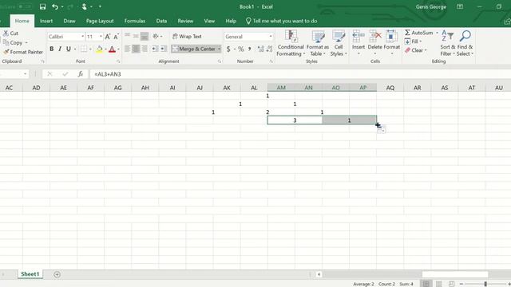Apply Percent Style format
Viewport: 511px width, 287px height.
(x=241, y=49)
